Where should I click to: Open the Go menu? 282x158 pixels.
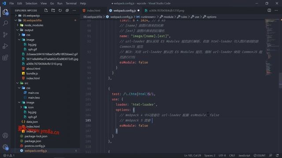coord(52,4)
